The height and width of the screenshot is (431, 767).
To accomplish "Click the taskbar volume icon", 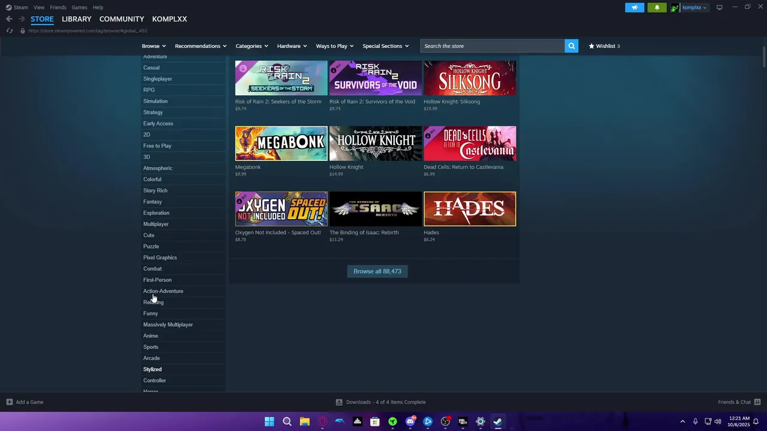I will tap(718, 421).
